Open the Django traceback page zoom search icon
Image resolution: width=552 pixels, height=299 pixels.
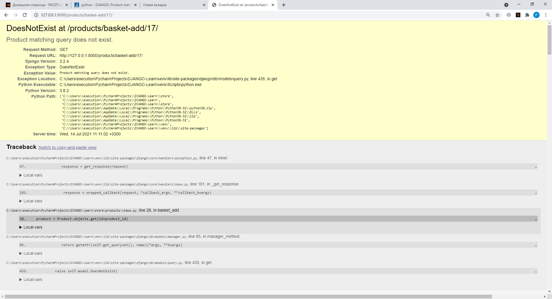pyautogui.click(x=488, y=15)
